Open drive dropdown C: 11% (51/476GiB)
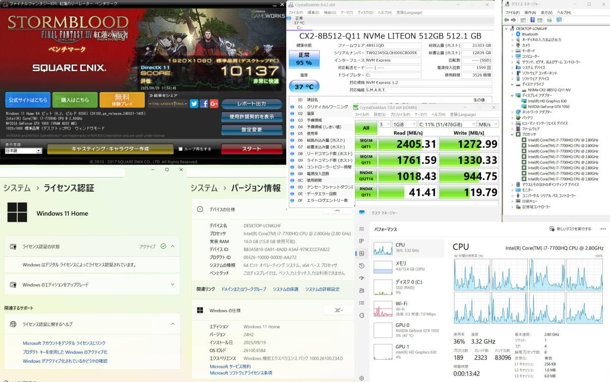Screen dimensions: 610x382 [447, 124]
